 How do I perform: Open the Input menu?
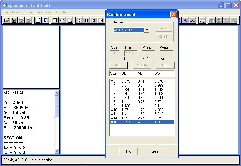pyautogui.click(x=16, y=12)
